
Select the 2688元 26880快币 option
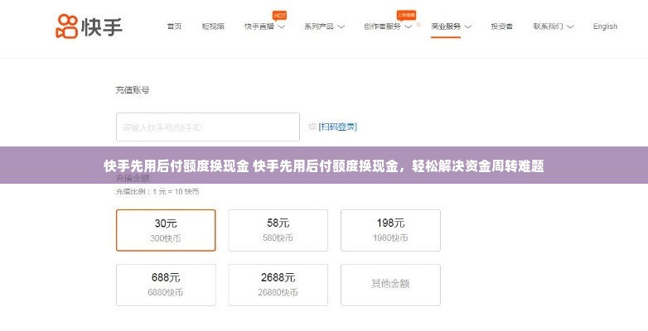pyautogui.click(x=278, y=285)
